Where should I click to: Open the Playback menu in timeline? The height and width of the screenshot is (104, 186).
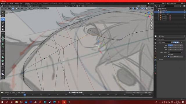[8, 92]
